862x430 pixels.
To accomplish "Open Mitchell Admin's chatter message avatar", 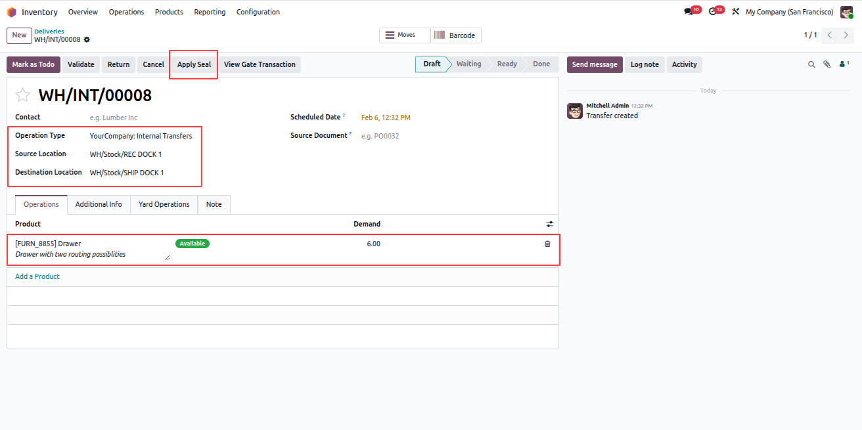I will [x=575, y=110].
